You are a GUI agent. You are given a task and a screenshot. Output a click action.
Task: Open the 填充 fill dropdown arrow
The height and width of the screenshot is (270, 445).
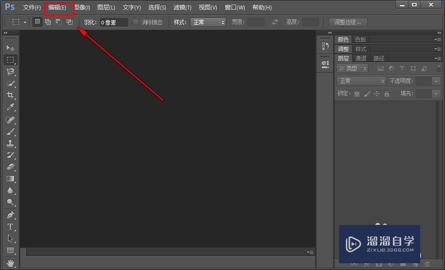tap(436, 94)
